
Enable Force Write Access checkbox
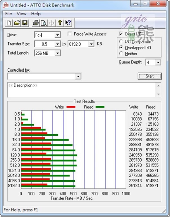pos(70,34)
